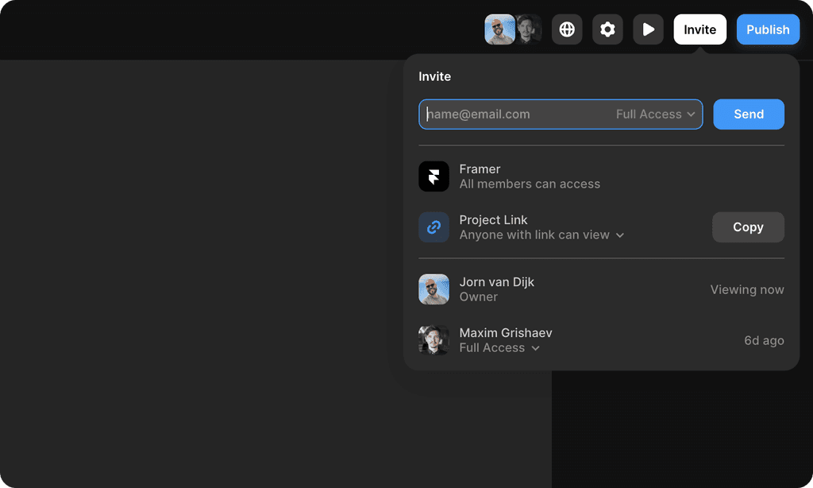Click Maxim Grishaev's avatar in the member list
The image size is (813, 488).
(x=433, y=339)
